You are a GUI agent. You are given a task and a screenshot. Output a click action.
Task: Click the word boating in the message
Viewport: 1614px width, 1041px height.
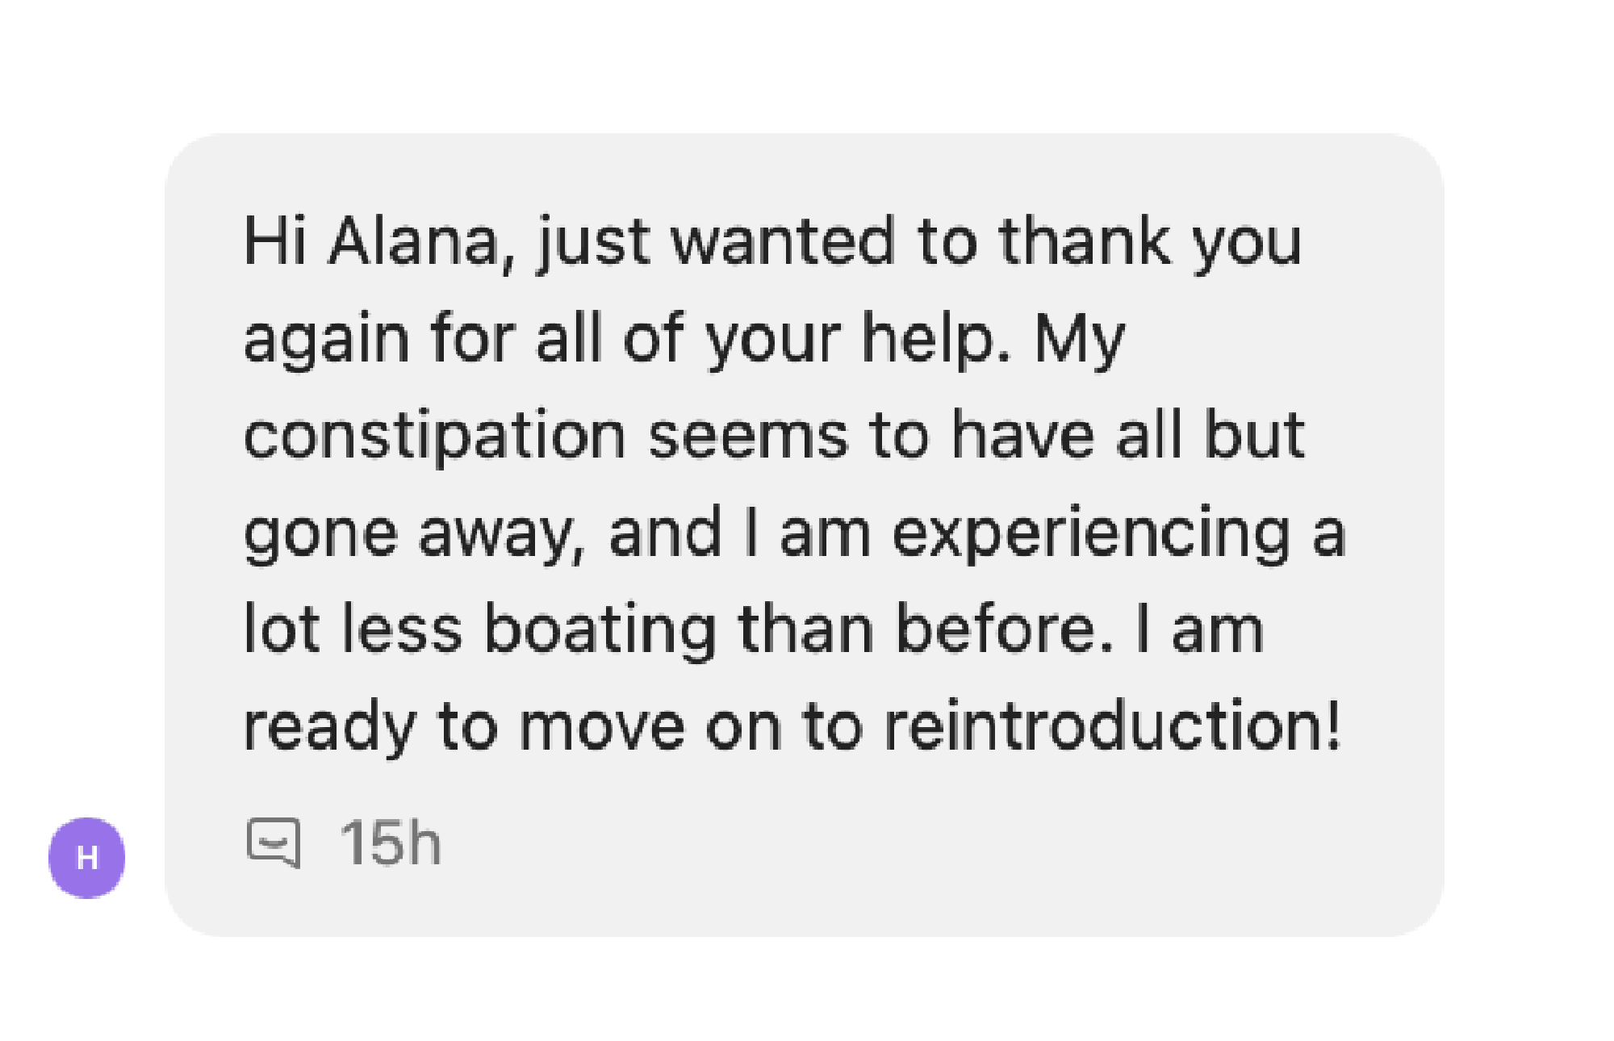(600, 629)
